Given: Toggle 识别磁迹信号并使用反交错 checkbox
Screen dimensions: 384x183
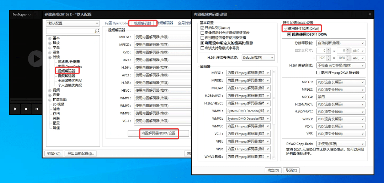Looking at the screenshot, I should 202,38.
